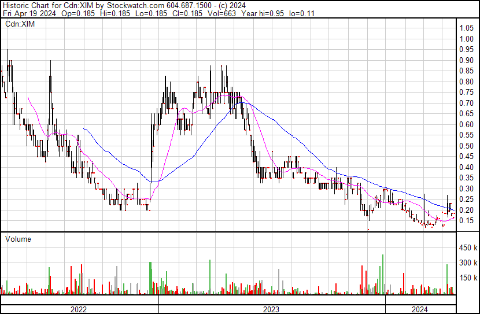Click the Volume panel label
Screen dimensions: 480x314
[18, 239]
